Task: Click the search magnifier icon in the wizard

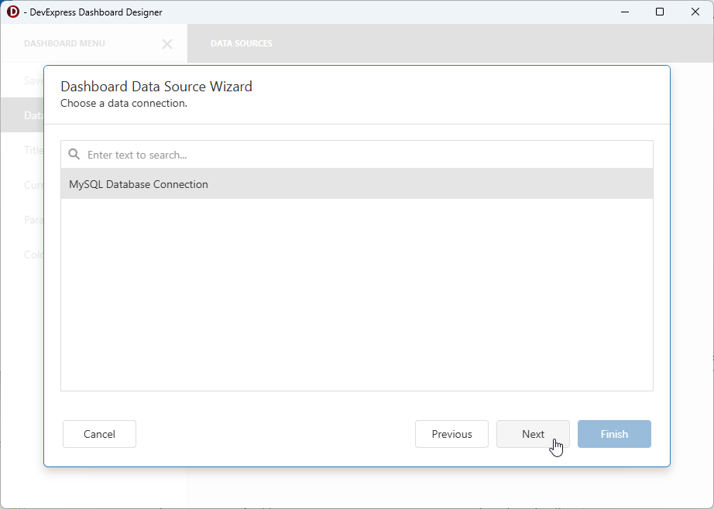Action: tap(74, 154)
